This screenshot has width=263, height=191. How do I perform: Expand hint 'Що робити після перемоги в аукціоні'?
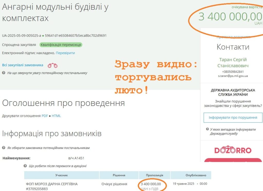[x=58, y=166]
